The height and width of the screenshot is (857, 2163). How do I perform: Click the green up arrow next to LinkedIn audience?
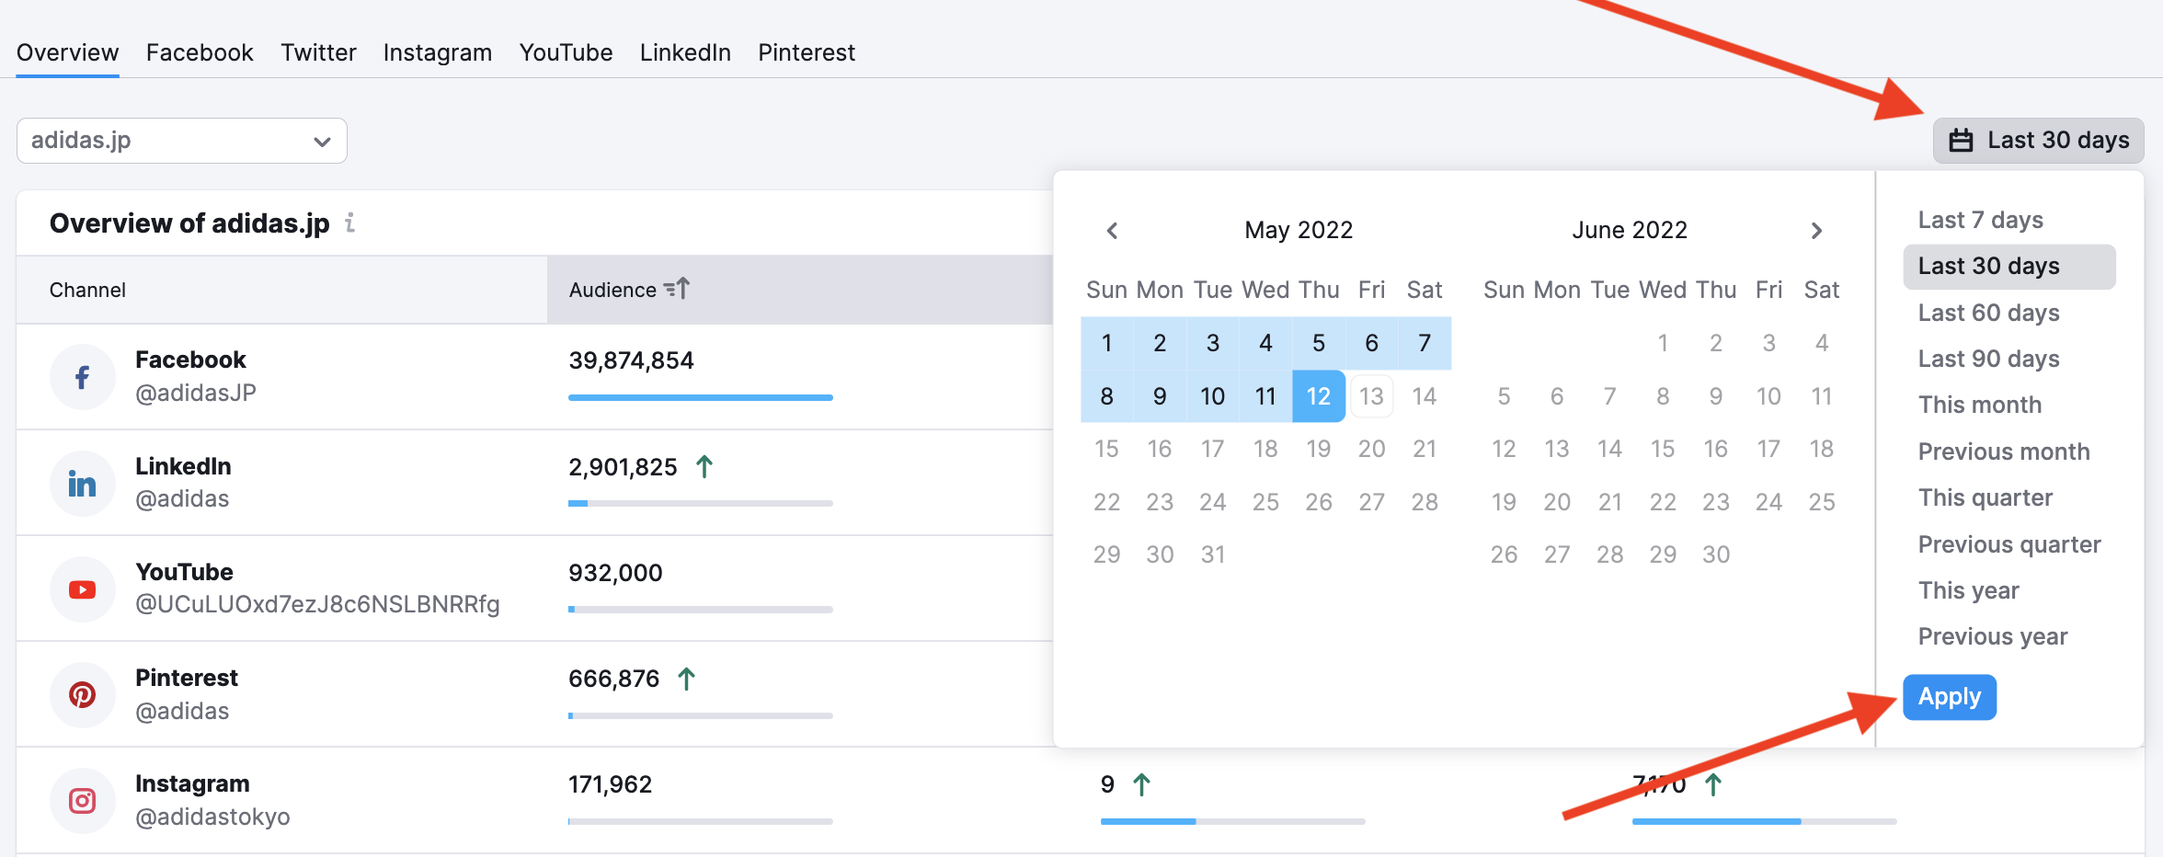[704, 467]
